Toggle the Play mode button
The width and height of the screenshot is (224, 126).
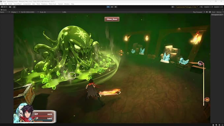coord(108,7)
